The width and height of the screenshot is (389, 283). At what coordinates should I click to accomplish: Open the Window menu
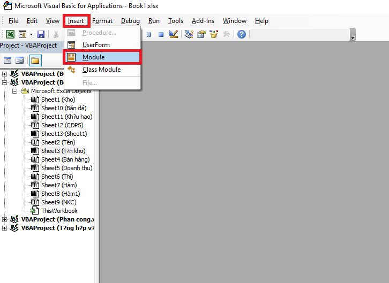click(235, 21)
